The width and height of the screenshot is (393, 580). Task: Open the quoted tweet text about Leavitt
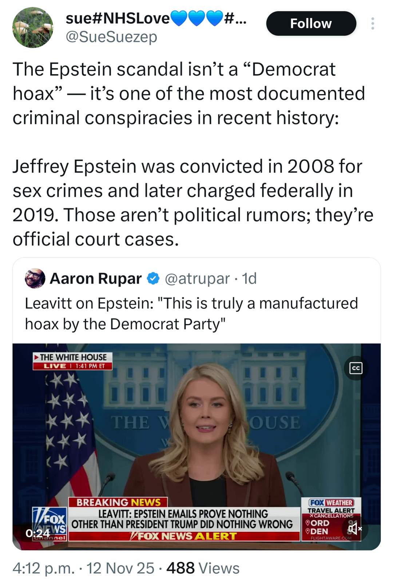click(191, 313)
